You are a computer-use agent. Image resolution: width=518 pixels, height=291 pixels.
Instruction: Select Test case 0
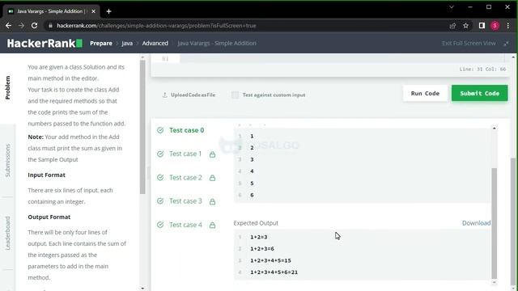coord(187,130)
